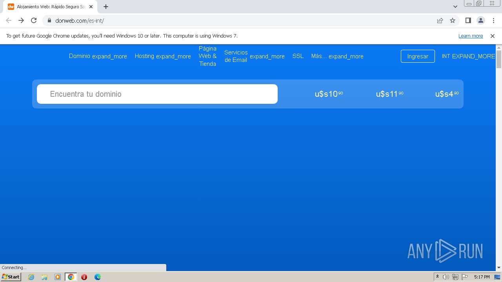This screenshot has width=502, height=282.
Task: Expand the Hosting menu
Action: [x=163, y=56]
